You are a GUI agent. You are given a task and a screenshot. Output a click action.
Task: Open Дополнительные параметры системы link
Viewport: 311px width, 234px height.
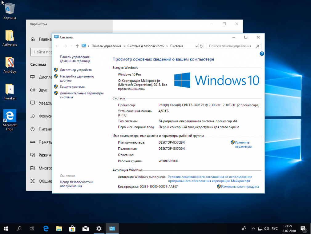(82, 95)
